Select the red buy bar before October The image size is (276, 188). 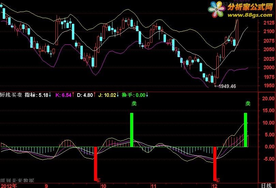point(95,164)
